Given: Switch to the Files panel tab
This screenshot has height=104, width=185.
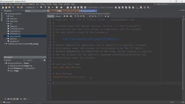Looking at the screenshot, I should click(x=28, y=11).
